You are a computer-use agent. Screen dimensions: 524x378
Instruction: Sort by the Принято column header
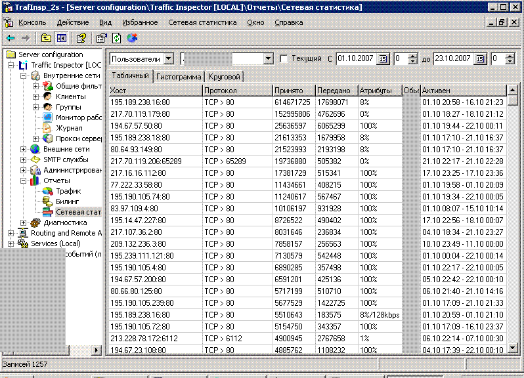click(294, 91)
